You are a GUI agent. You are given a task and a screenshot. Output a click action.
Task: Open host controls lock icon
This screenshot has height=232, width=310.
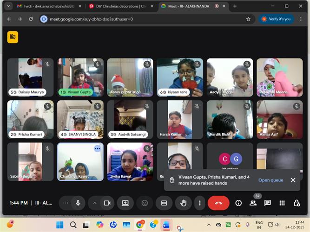pyautogui.click(x=297, y=203)
